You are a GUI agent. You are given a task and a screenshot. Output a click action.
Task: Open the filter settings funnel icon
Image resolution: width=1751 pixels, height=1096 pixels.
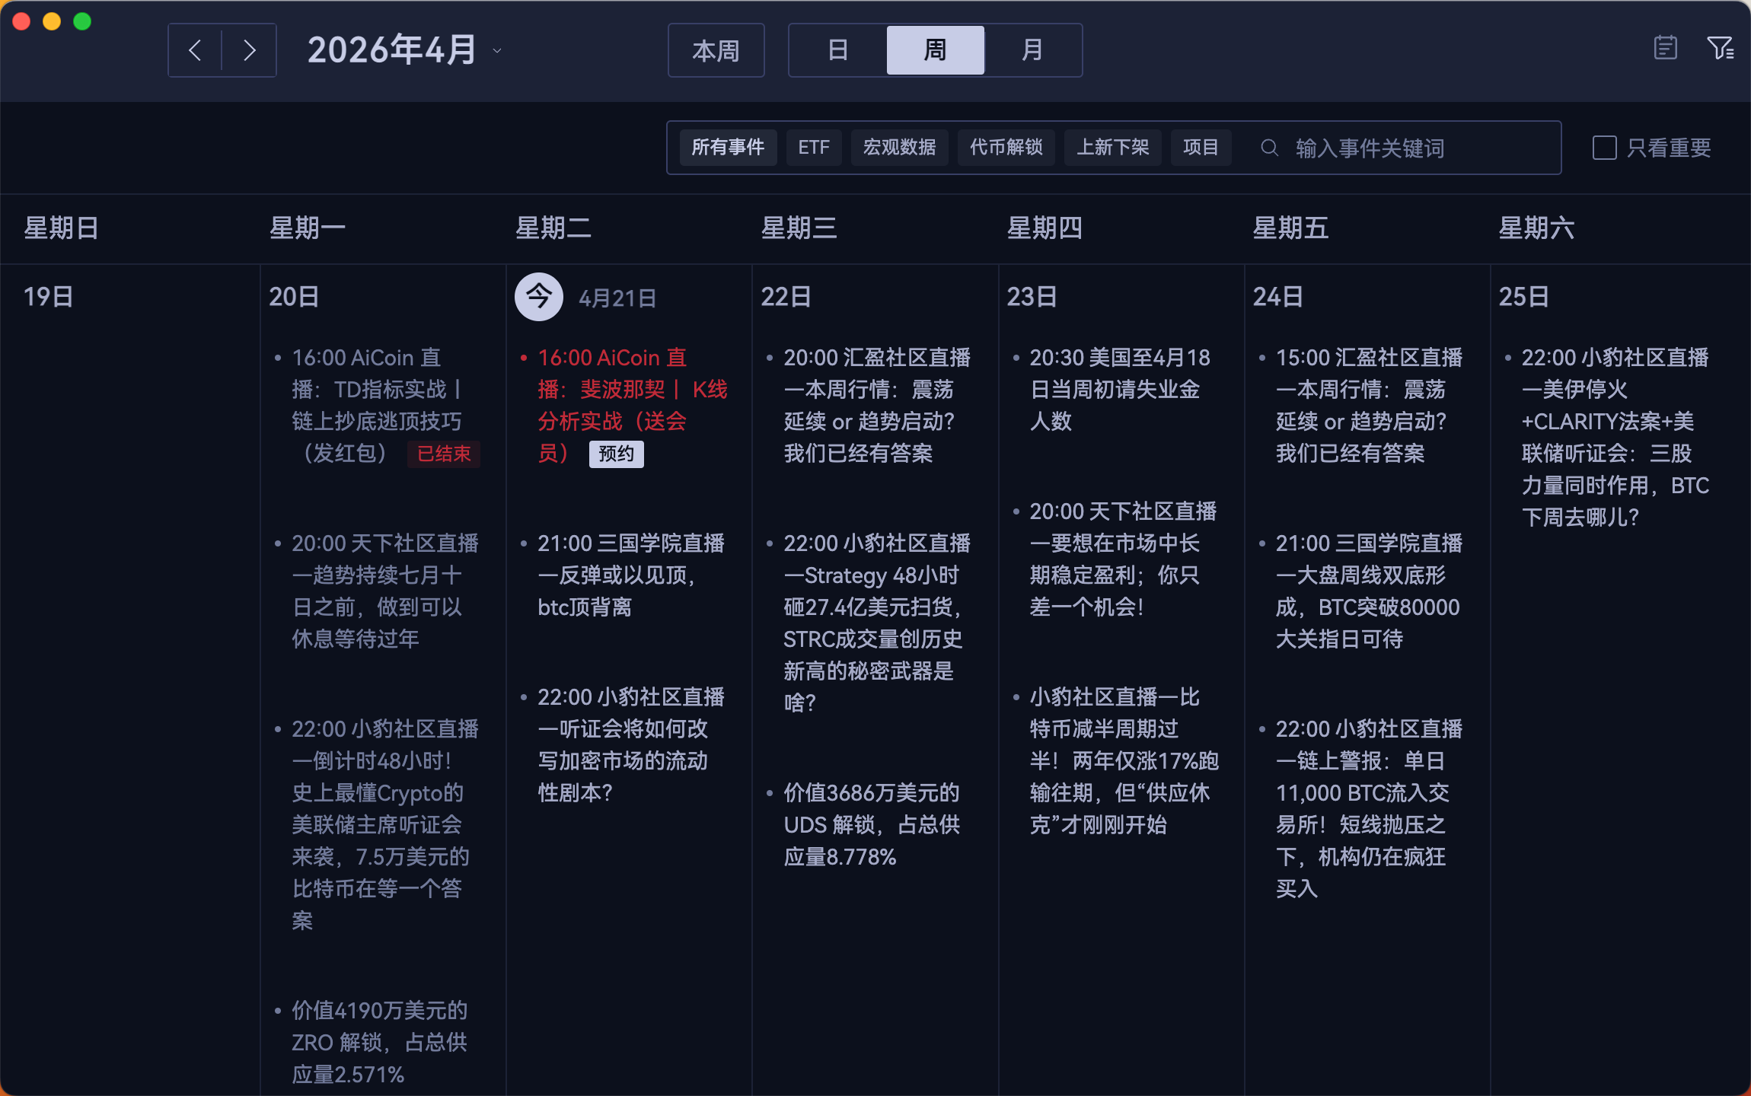point(1720,49)
